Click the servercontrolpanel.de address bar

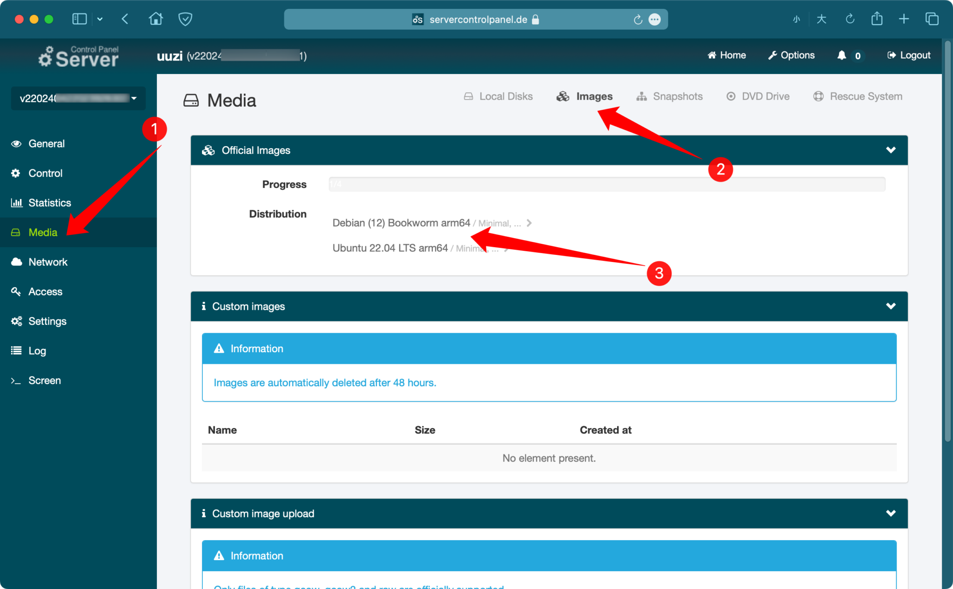click(477, 20)
